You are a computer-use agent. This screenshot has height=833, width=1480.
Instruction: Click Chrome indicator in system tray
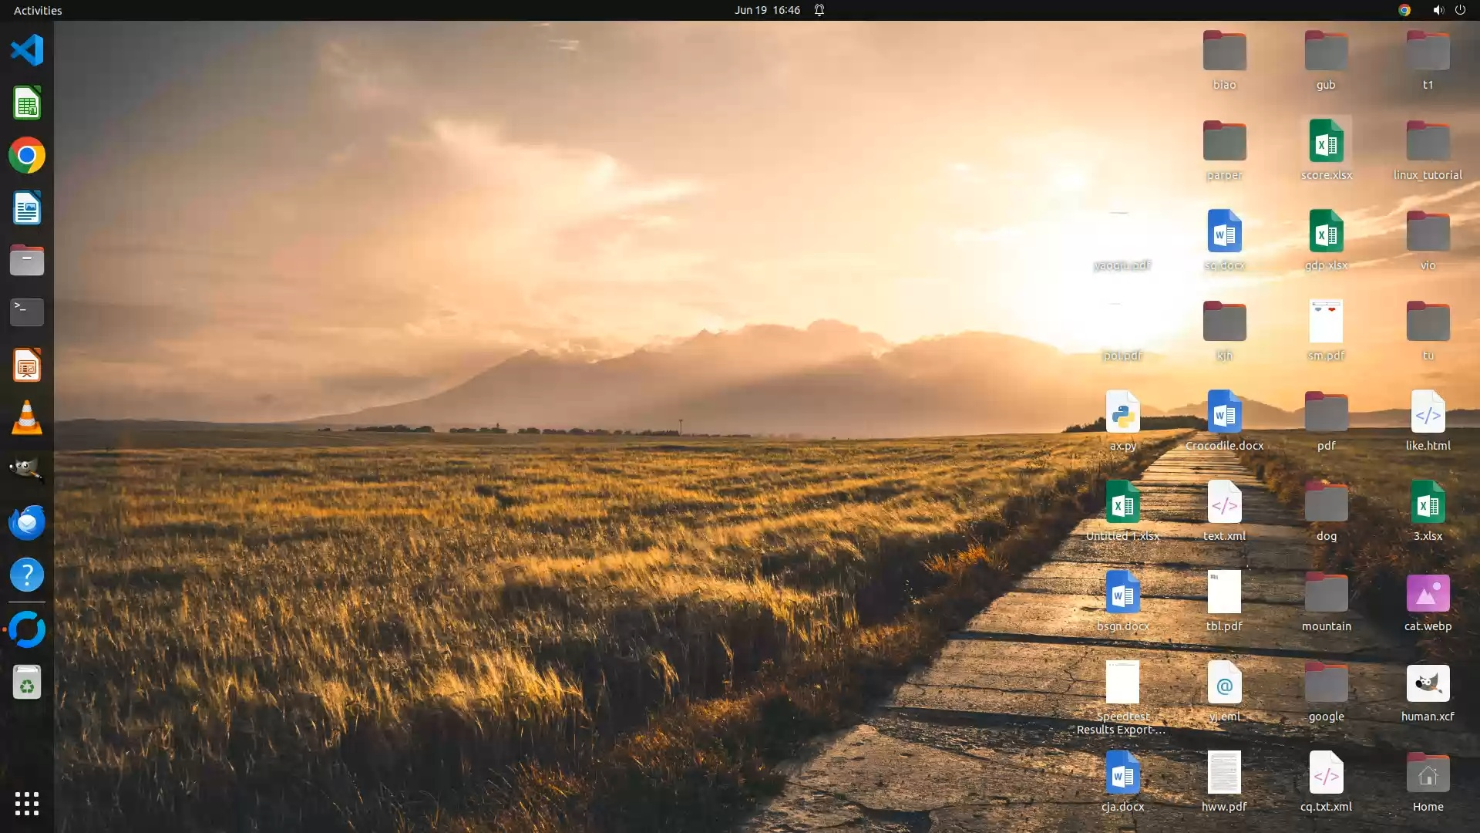1404,10
